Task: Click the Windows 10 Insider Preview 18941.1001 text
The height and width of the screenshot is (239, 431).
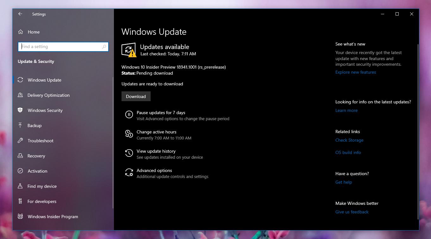Action: click(174, 67)
